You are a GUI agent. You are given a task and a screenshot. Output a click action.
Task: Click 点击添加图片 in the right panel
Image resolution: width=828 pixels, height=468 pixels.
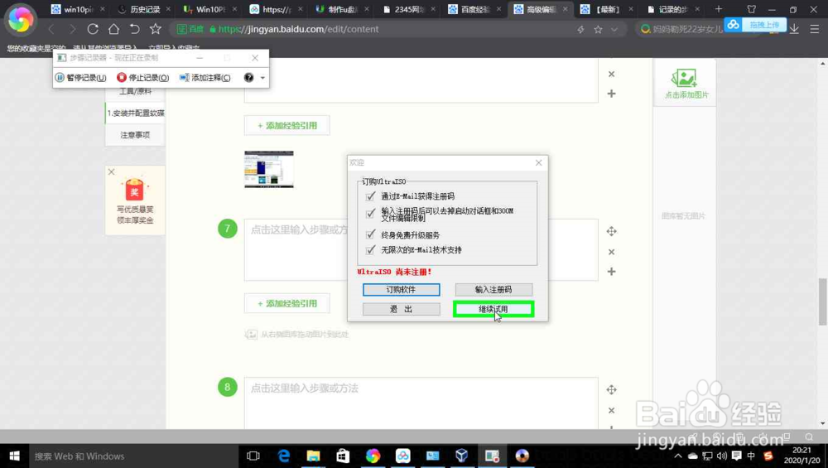(686, 84)
